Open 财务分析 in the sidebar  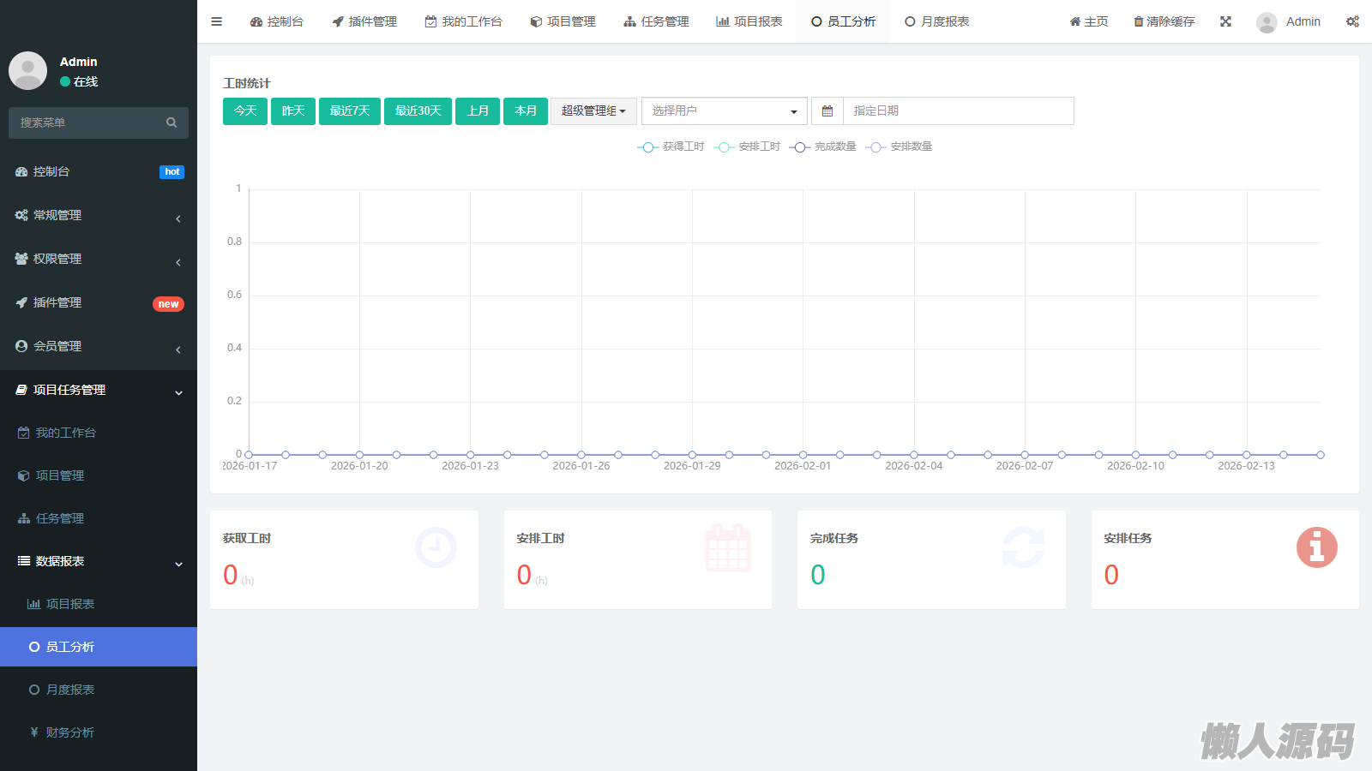69,732
